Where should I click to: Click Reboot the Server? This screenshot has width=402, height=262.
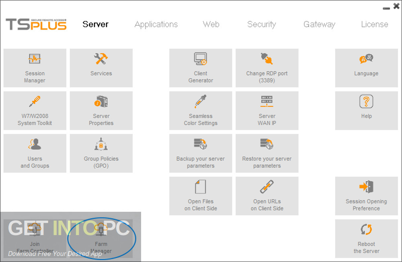(x=366, y=238)
